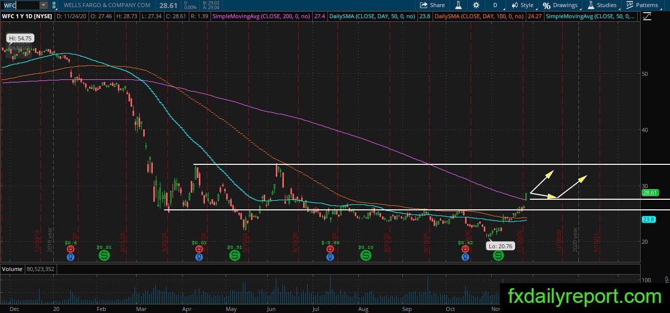Screen dimensions: 670x313
Task: Click the February $0.51 dividend icon
Action: point(104,256)
